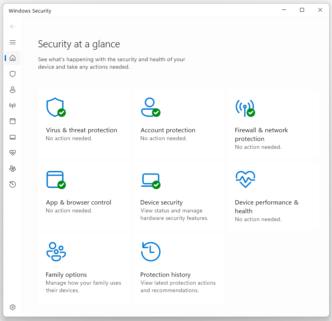Click 'No action needed.' under App & browser
The image size is (332, 321).
69,211
